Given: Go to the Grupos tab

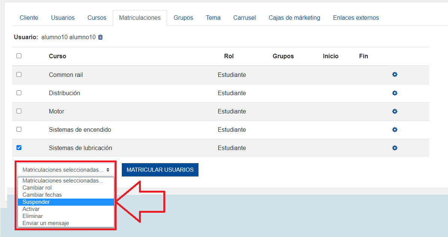Looking at the screenshot, I should [183, 18].
